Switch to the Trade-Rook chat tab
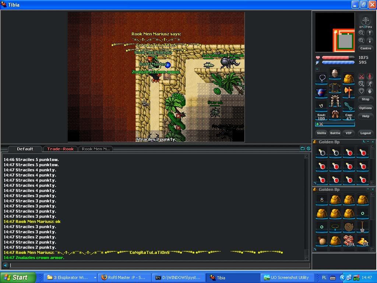This screenshot has height=283, width=377. 60,149
